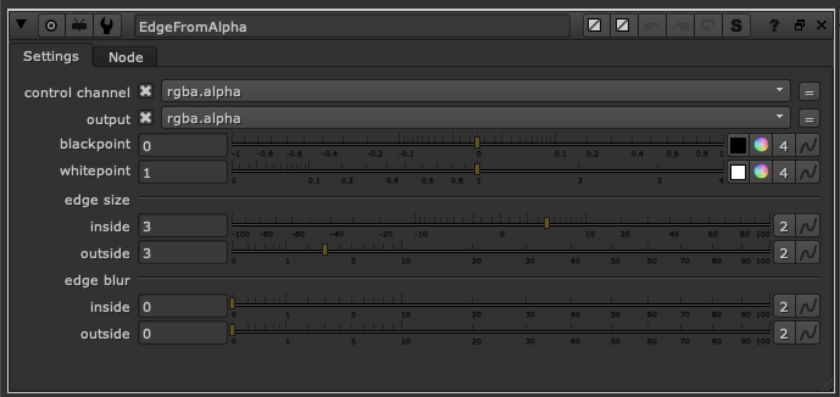Screen dimensions: 840x397
Task: Toggle the control channel enable checkbox
Action: coord(146,91)
